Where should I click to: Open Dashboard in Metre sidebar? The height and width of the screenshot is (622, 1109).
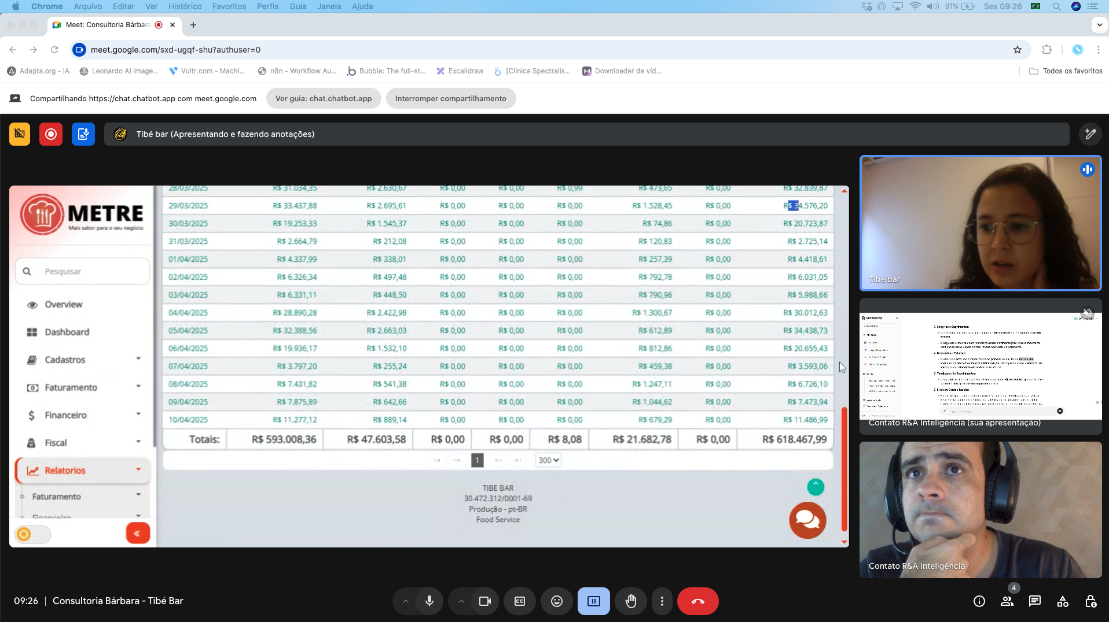[67, 332]
